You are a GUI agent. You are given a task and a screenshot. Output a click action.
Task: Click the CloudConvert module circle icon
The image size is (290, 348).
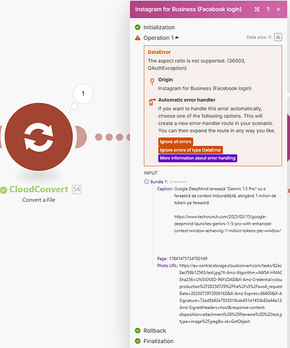point(39,137)
